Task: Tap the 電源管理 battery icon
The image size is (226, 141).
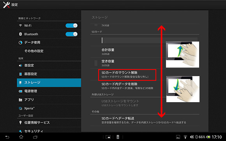Action: 20,91
